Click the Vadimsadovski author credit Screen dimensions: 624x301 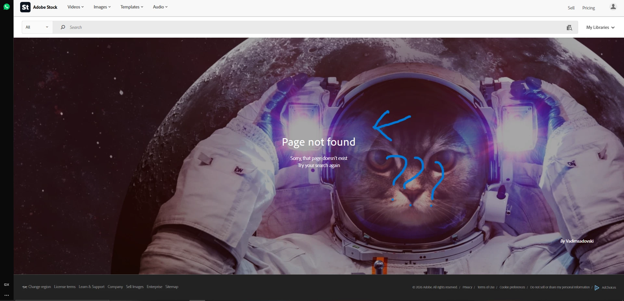tap(579, 241)
